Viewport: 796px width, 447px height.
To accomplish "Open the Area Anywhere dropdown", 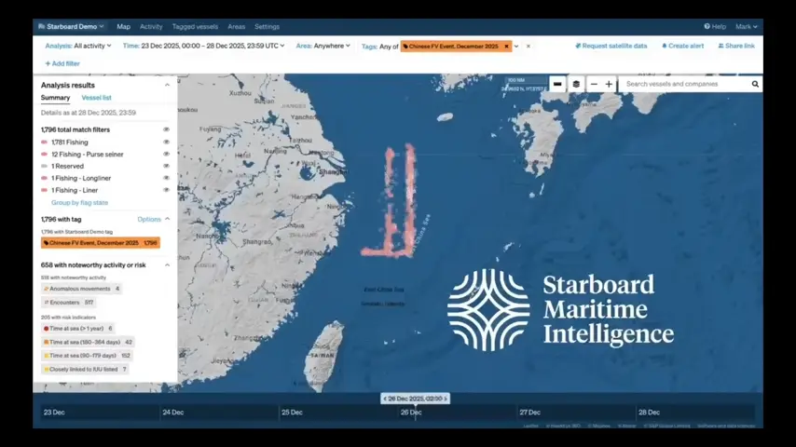I will pos(323,46).
